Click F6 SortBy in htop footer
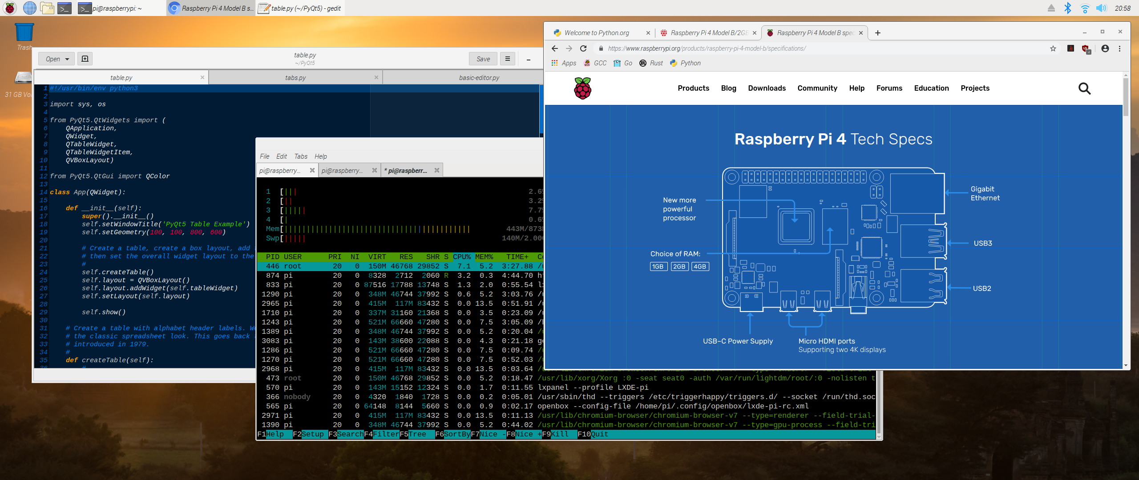This screenshot has height=480, width=1139. pyautogui.click(x=452, y=434)
